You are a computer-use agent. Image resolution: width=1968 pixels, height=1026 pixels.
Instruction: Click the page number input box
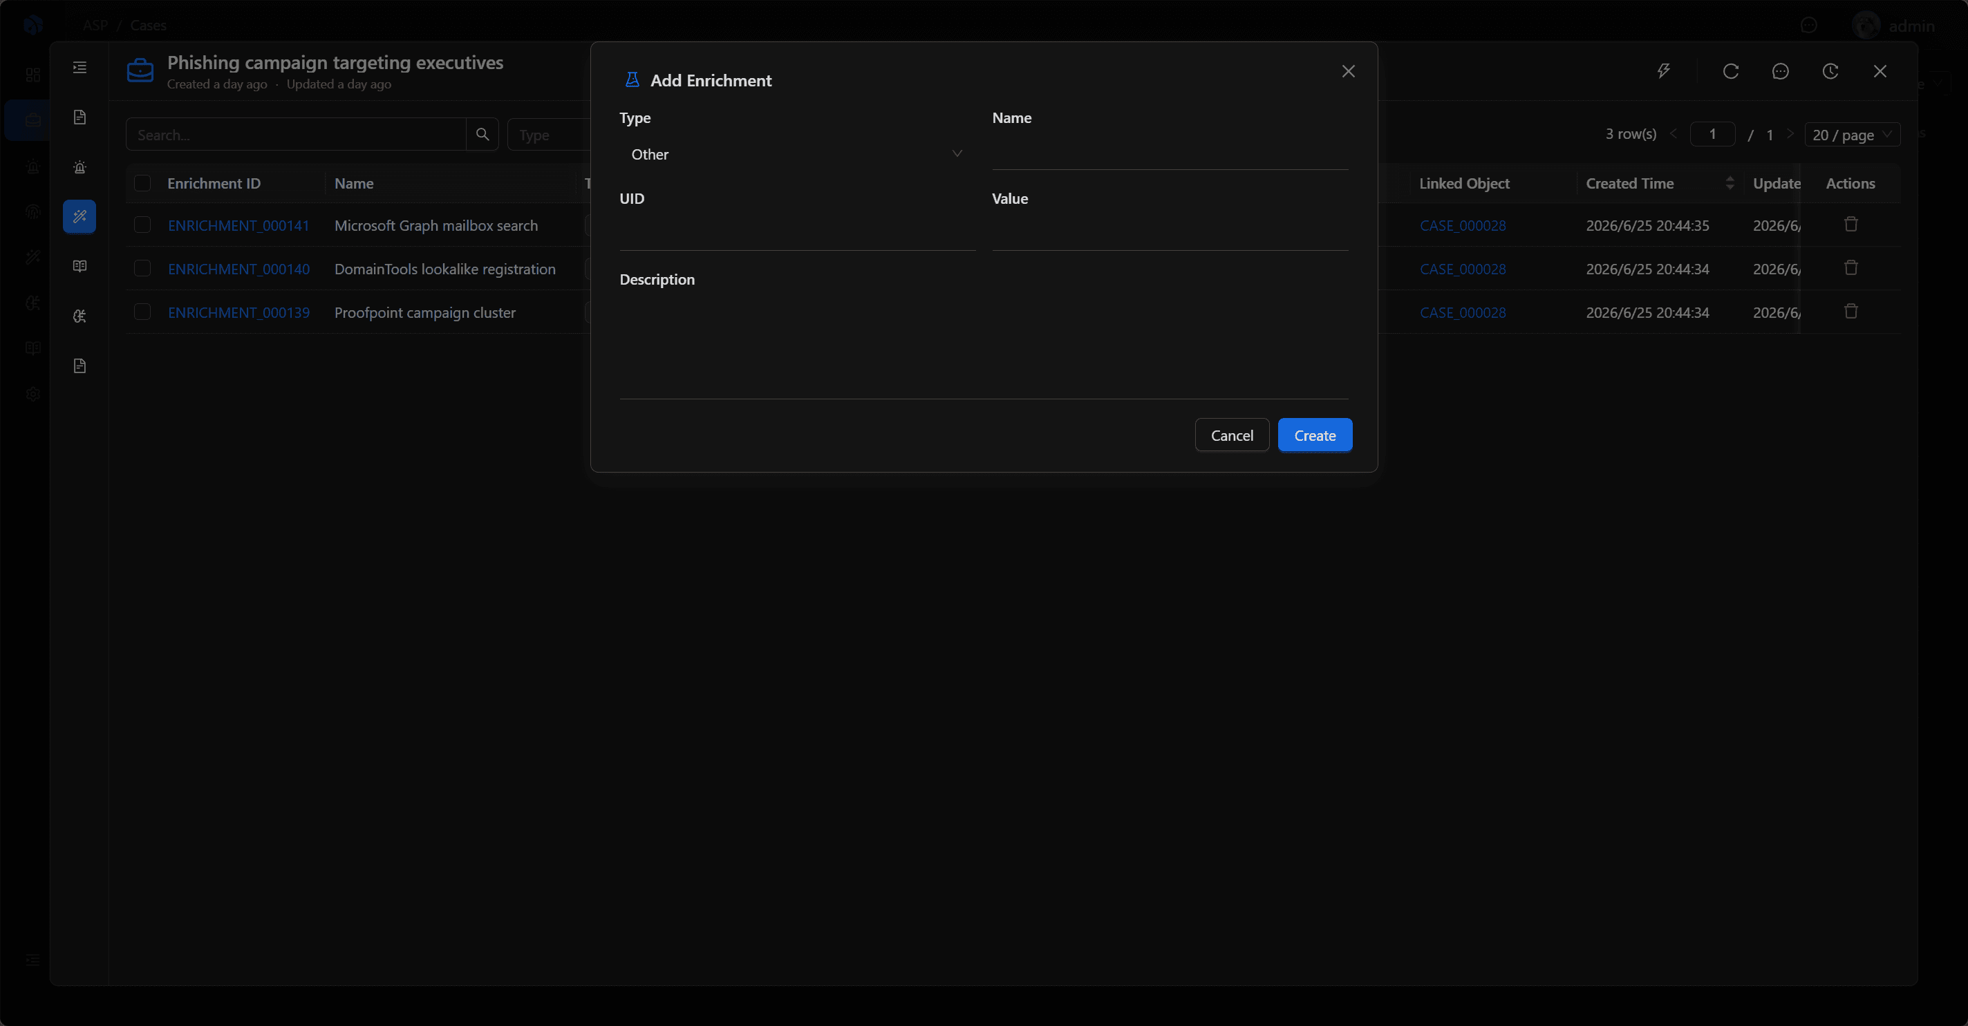click(1712, 134)
